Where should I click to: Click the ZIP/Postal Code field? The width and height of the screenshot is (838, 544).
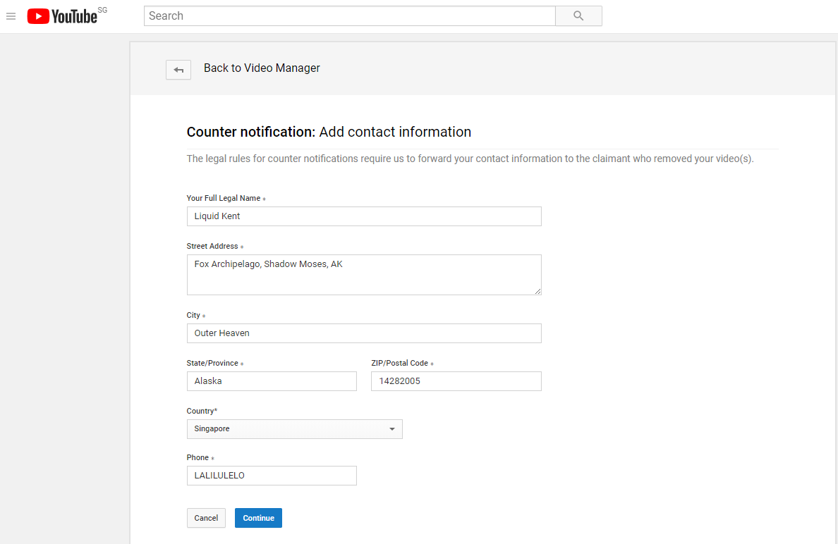(456, 381)
